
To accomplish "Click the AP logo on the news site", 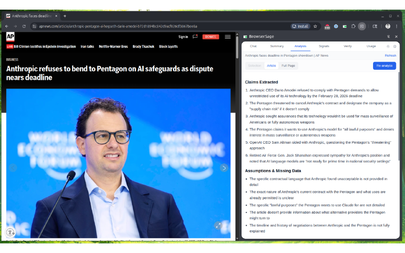I will (10, 36).
